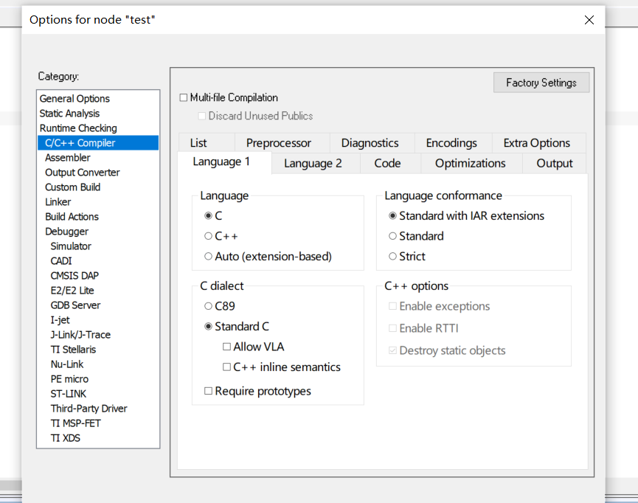Select General Options category
This screenshot has width=638, height=503.
(x=98, y=99)
